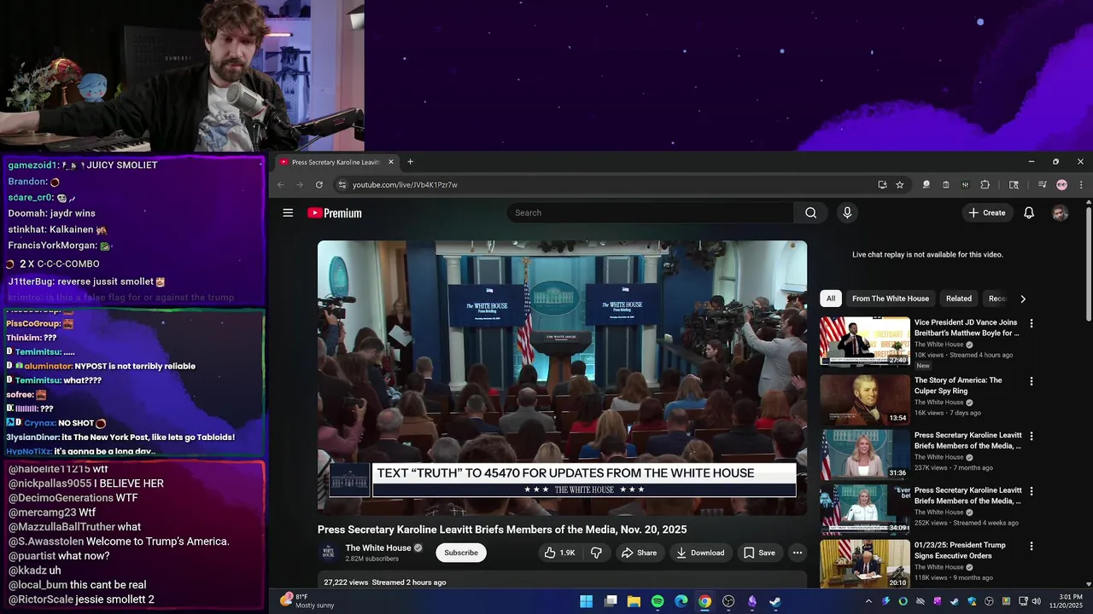Open the browser media controls icon
Image resolution: width=1093 pixels, height=614 pixels.
[1042, 185]
